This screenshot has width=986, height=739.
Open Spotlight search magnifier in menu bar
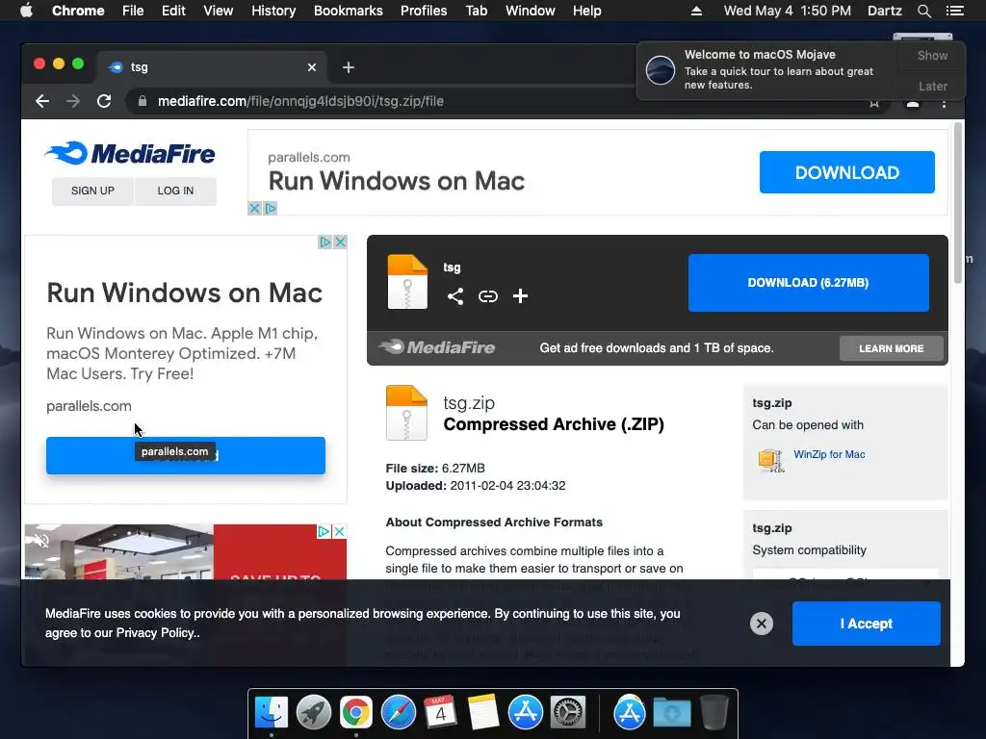[923, 11]
